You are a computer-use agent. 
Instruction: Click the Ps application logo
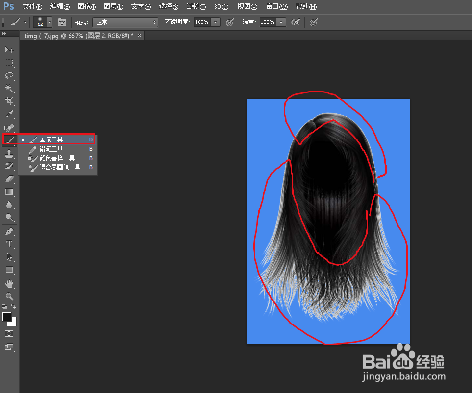coord(8,6)
